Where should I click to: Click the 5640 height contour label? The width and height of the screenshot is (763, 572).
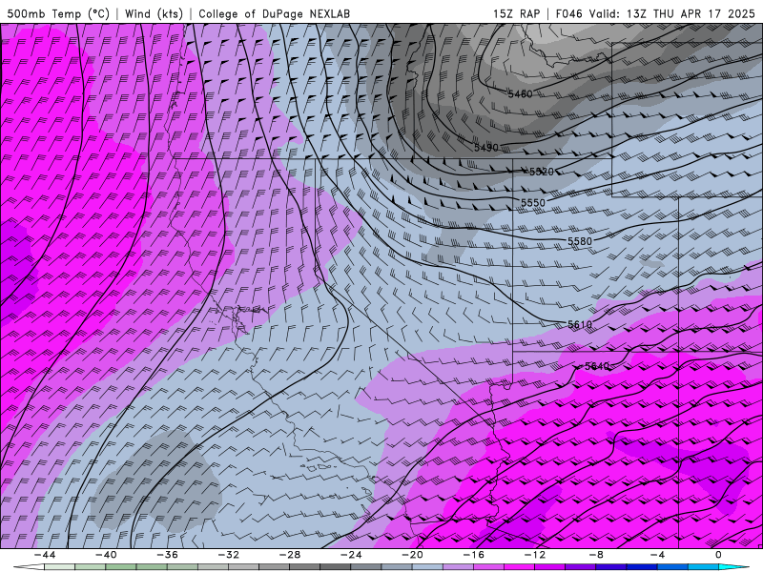coord(597,366)
